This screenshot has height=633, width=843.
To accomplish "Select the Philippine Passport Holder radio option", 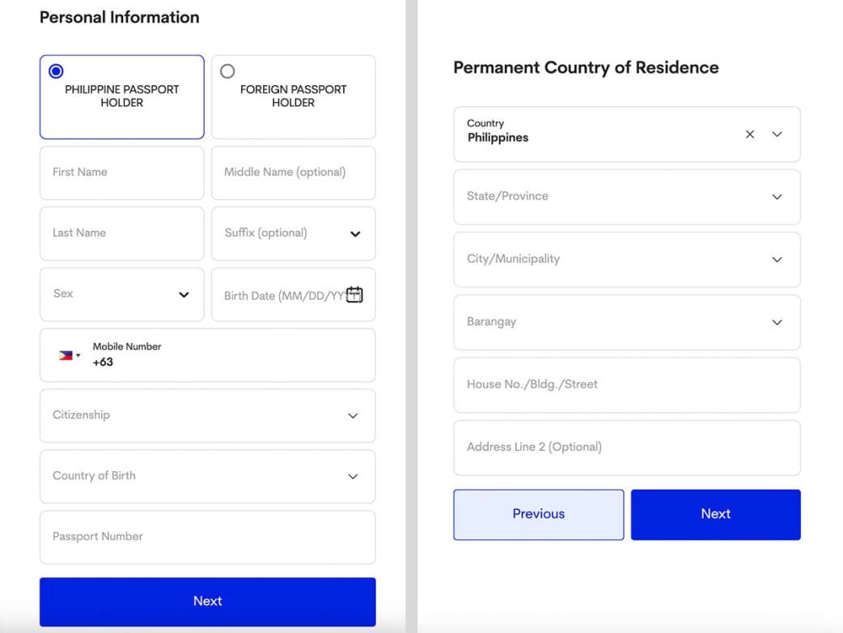I will coord(56,71).
